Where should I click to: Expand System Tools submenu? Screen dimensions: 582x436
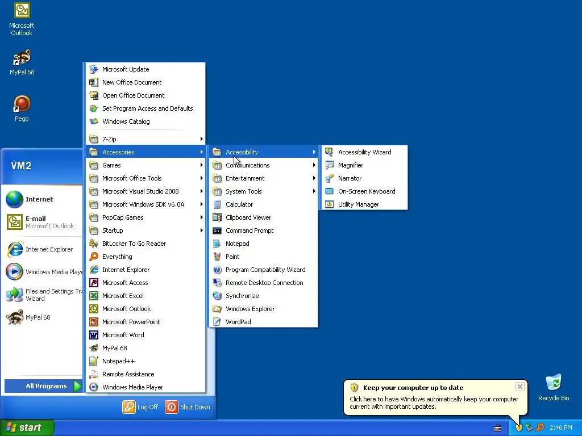(263, 191)
